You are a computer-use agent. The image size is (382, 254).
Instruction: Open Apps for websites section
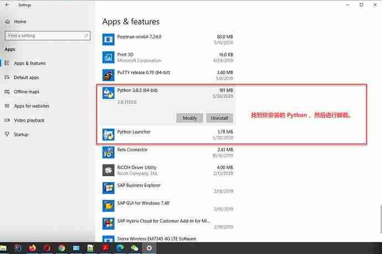coord(27,106)
